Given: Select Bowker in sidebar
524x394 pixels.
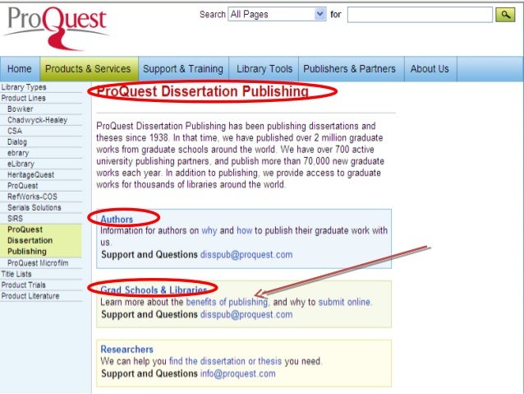Looking at the screenshot, I should coord(20,109).
